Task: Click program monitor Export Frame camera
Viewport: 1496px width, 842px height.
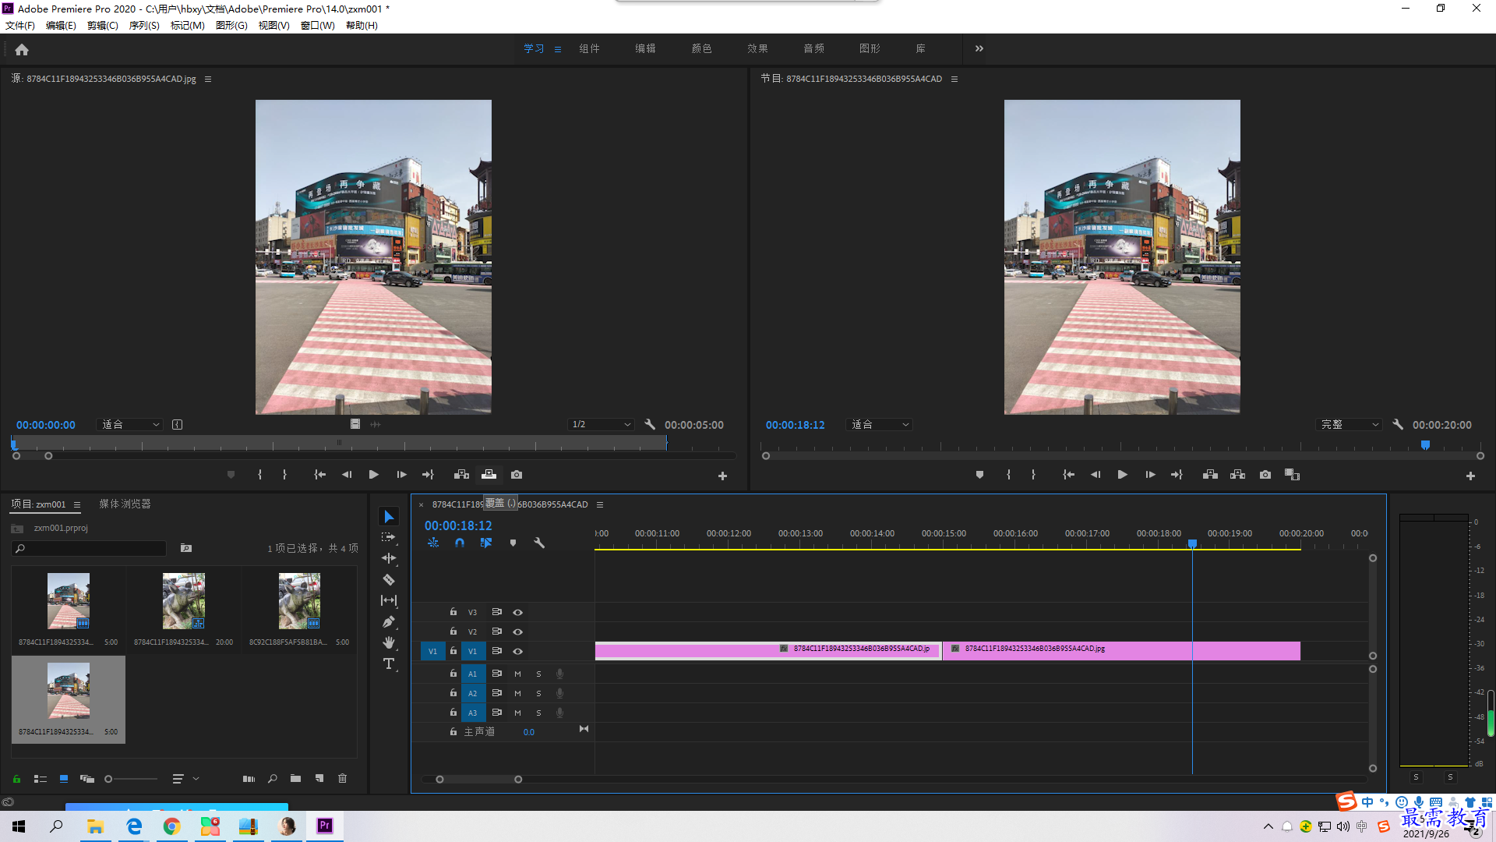Action: click(x=1265, y=474)
